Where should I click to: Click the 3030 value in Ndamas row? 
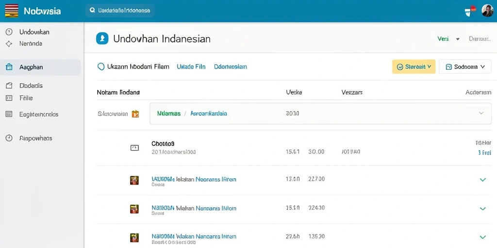coord(293,113)
